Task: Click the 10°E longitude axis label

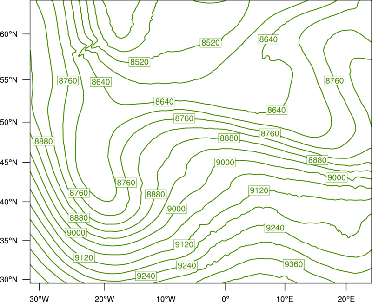Action: (x=285, y=299)
